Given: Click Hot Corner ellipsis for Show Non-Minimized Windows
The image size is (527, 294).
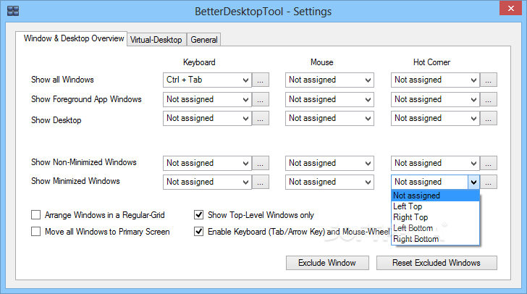Looking at the screenshot, I should tap(489, 163).
